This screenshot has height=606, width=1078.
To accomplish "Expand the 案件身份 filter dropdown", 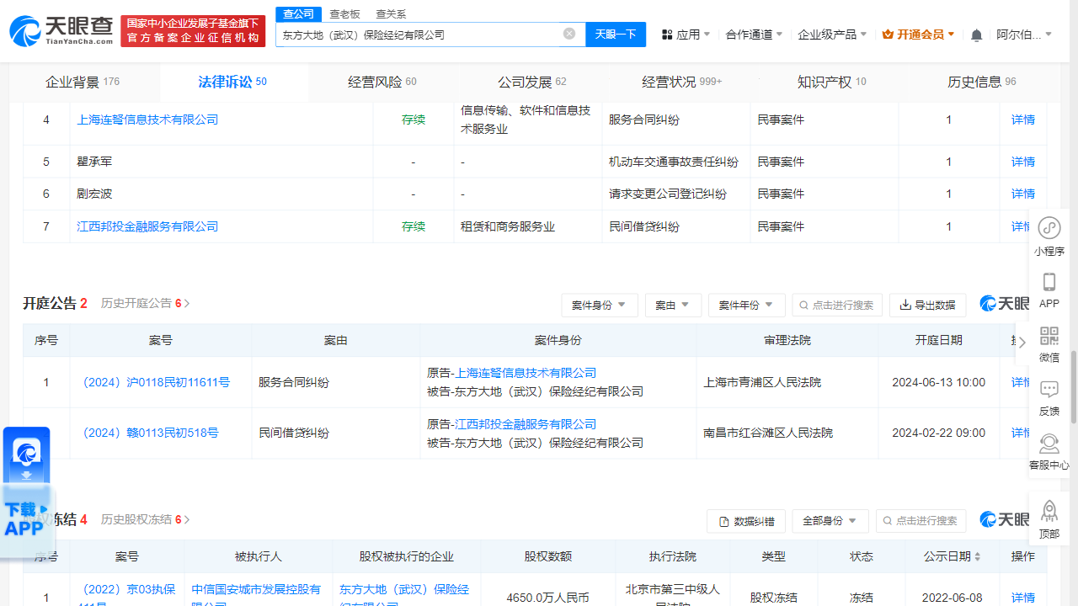I will 600,305.
